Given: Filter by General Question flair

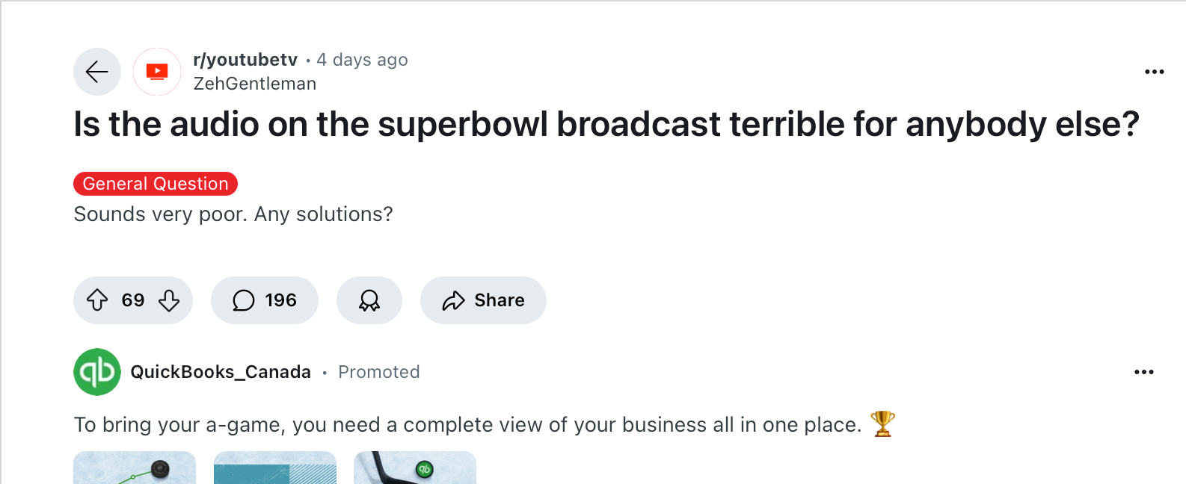Looking at the screenshot, I should coord(156,184).
